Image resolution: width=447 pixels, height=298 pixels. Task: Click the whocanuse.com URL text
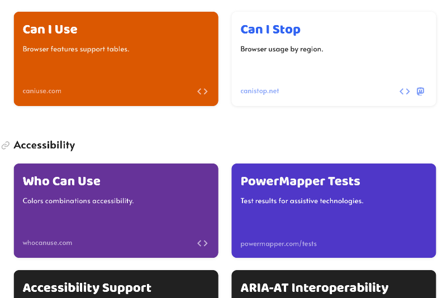tap(47, 243)
